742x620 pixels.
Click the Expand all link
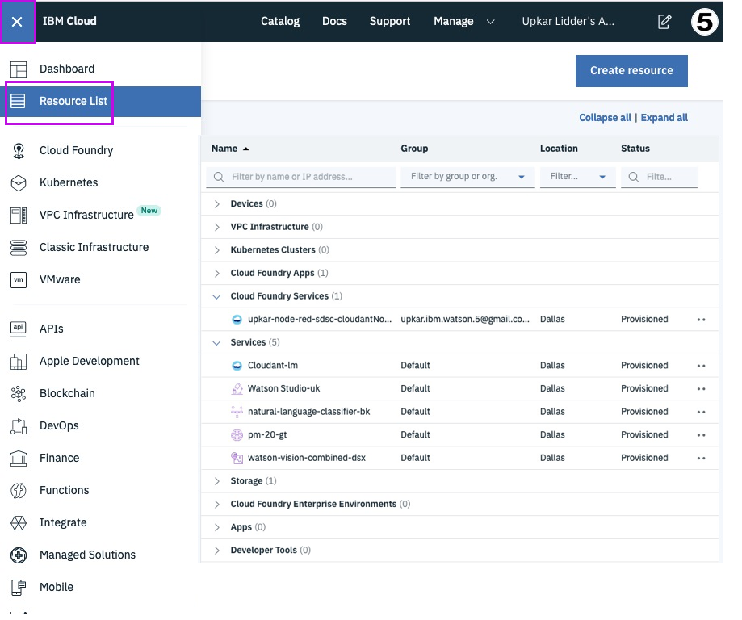click(664, 118)
